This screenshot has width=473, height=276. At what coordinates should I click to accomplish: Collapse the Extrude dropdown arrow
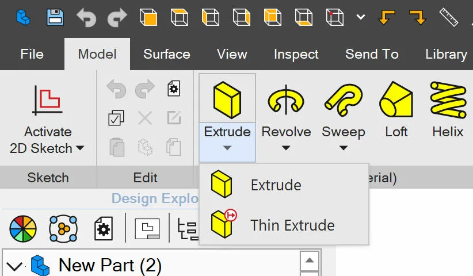(x=227, y=148)
